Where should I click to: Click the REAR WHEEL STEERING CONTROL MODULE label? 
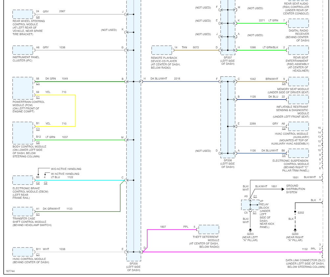pos(29,28)
